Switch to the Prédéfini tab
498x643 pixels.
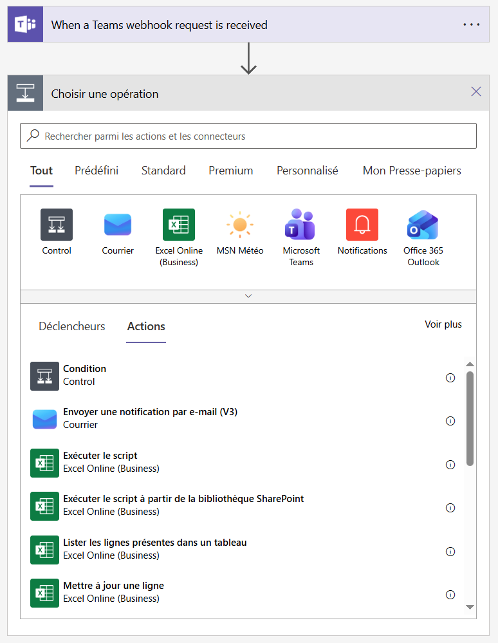tap(97, 171)
